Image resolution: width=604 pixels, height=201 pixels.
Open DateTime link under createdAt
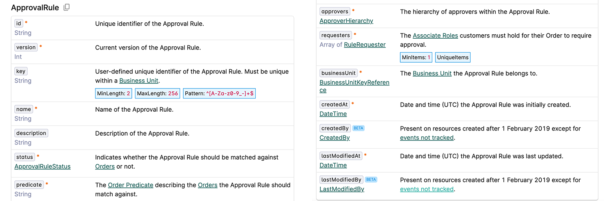point(333,114)
